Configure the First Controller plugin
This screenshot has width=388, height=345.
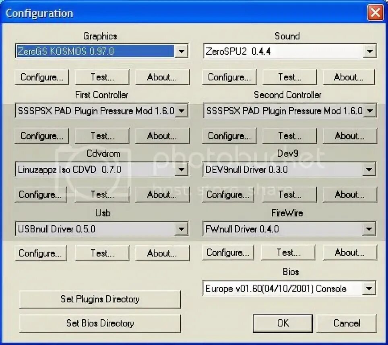pyautogui.click(x=41, y=136)
